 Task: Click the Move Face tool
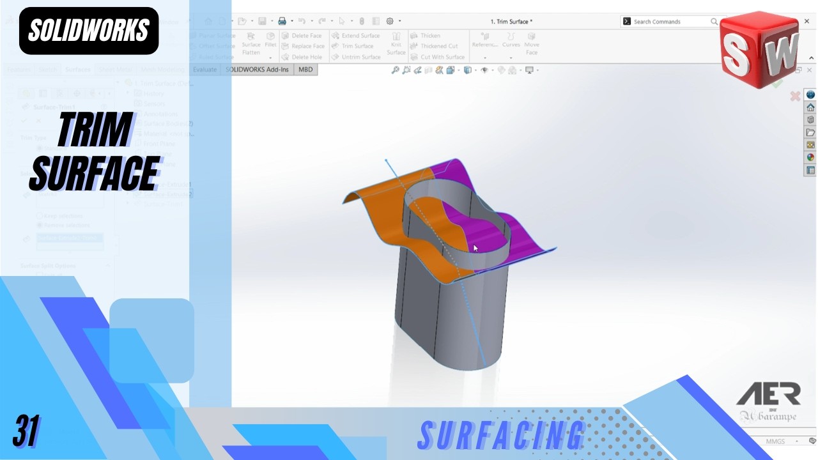[532, 43]
